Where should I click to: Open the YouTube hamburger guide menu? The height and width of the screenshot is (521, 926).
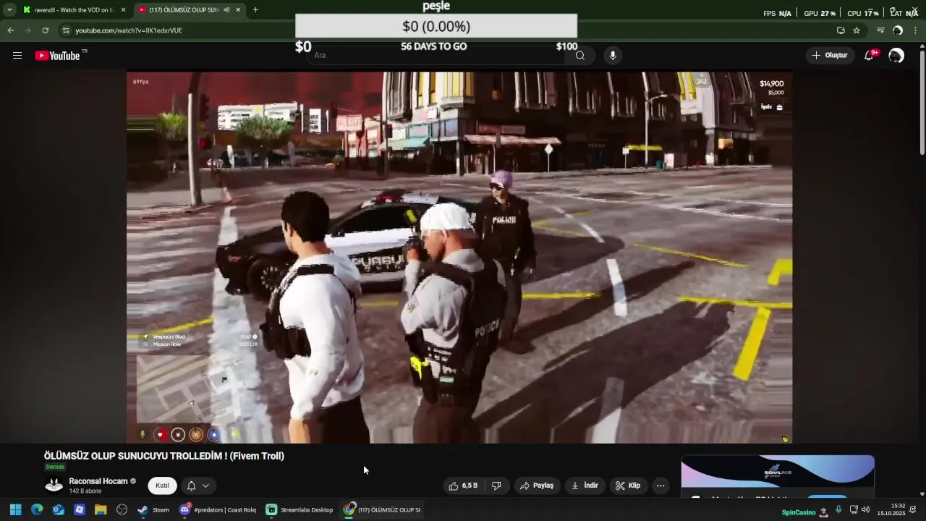pyautogui.click(x=17, y=56)
